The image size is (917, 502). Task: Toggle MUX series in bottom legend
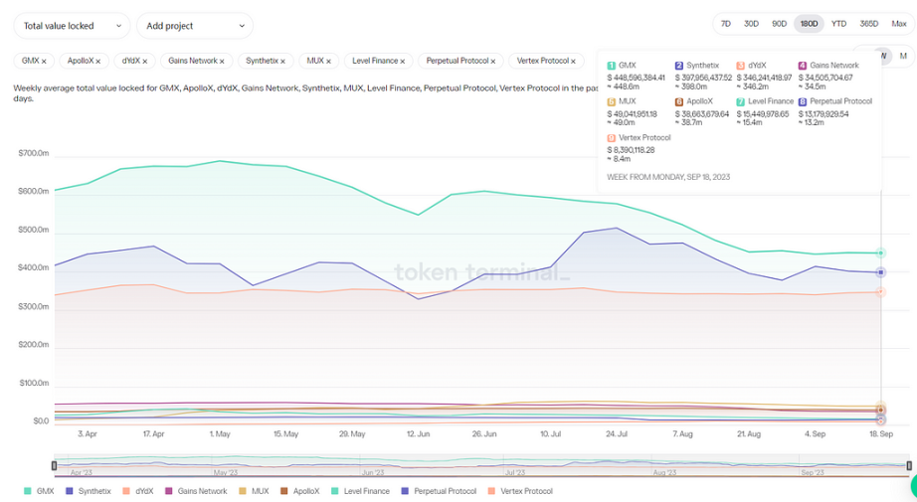click(x=254, y=491)
